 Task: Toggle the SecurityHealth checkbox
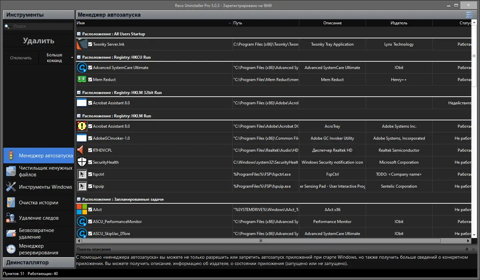pos(90,162)
